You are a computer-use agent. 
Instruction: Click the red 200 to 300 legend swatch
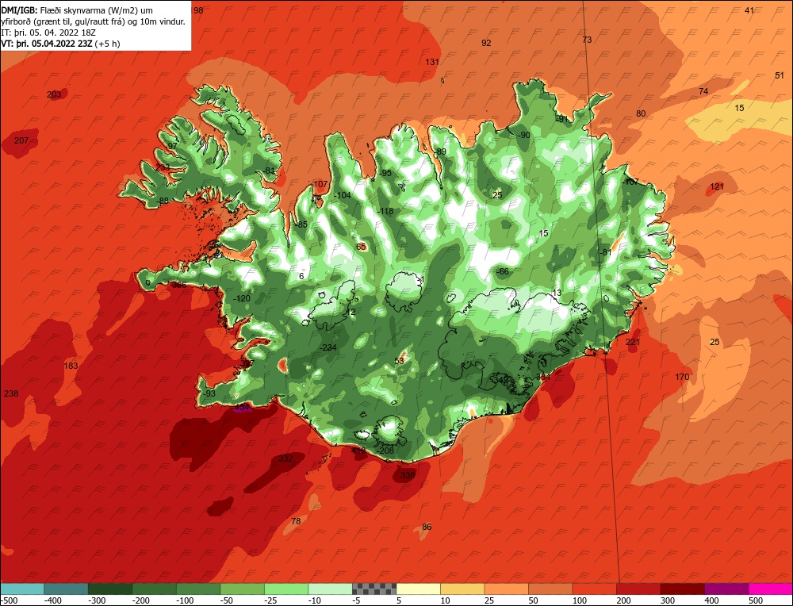click(x=638, y=589)
